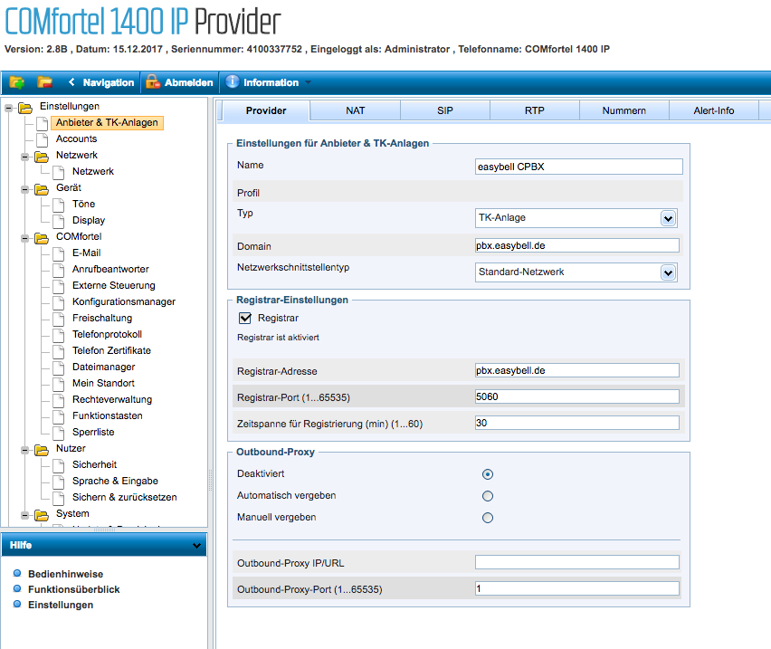Collapse the Hilfe panel chevron
771x649 pixels.
click(196, 545)
